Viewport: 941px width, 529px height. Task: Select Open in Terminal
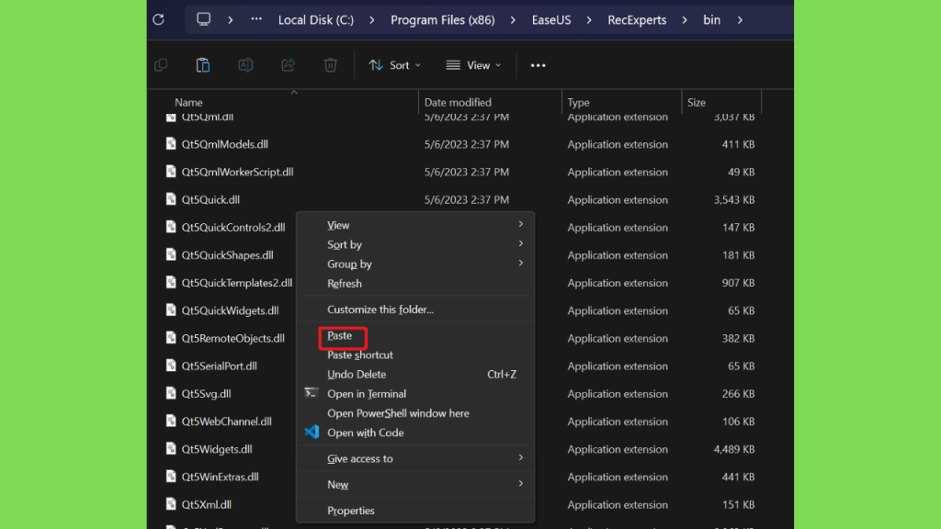click(x=415, y=393)
